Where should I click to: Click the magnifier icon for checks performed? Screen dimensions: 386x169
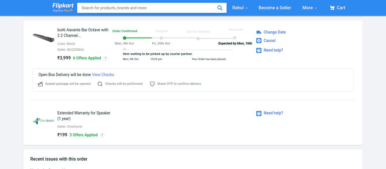(100, 84)
